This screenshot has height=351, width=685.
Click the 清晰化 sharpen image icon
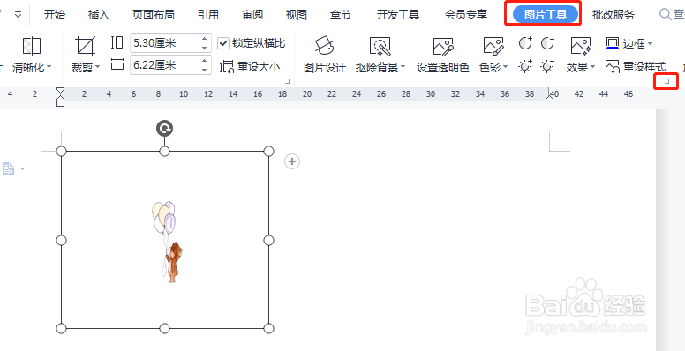(x=32, y=46)
